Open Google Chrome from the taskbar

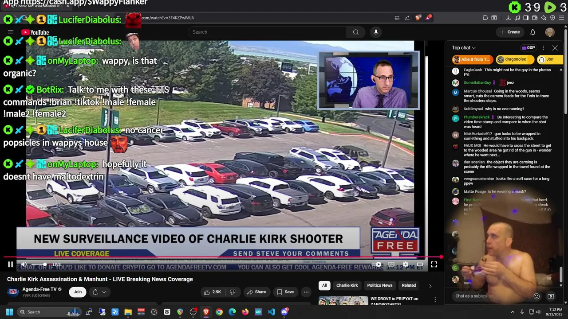(x=219, y=312)
